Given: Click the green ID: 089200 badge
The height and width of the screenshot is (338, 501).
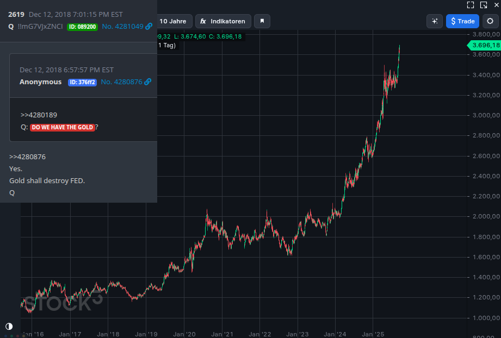Looking at the screenshot, I should point(83,27).
